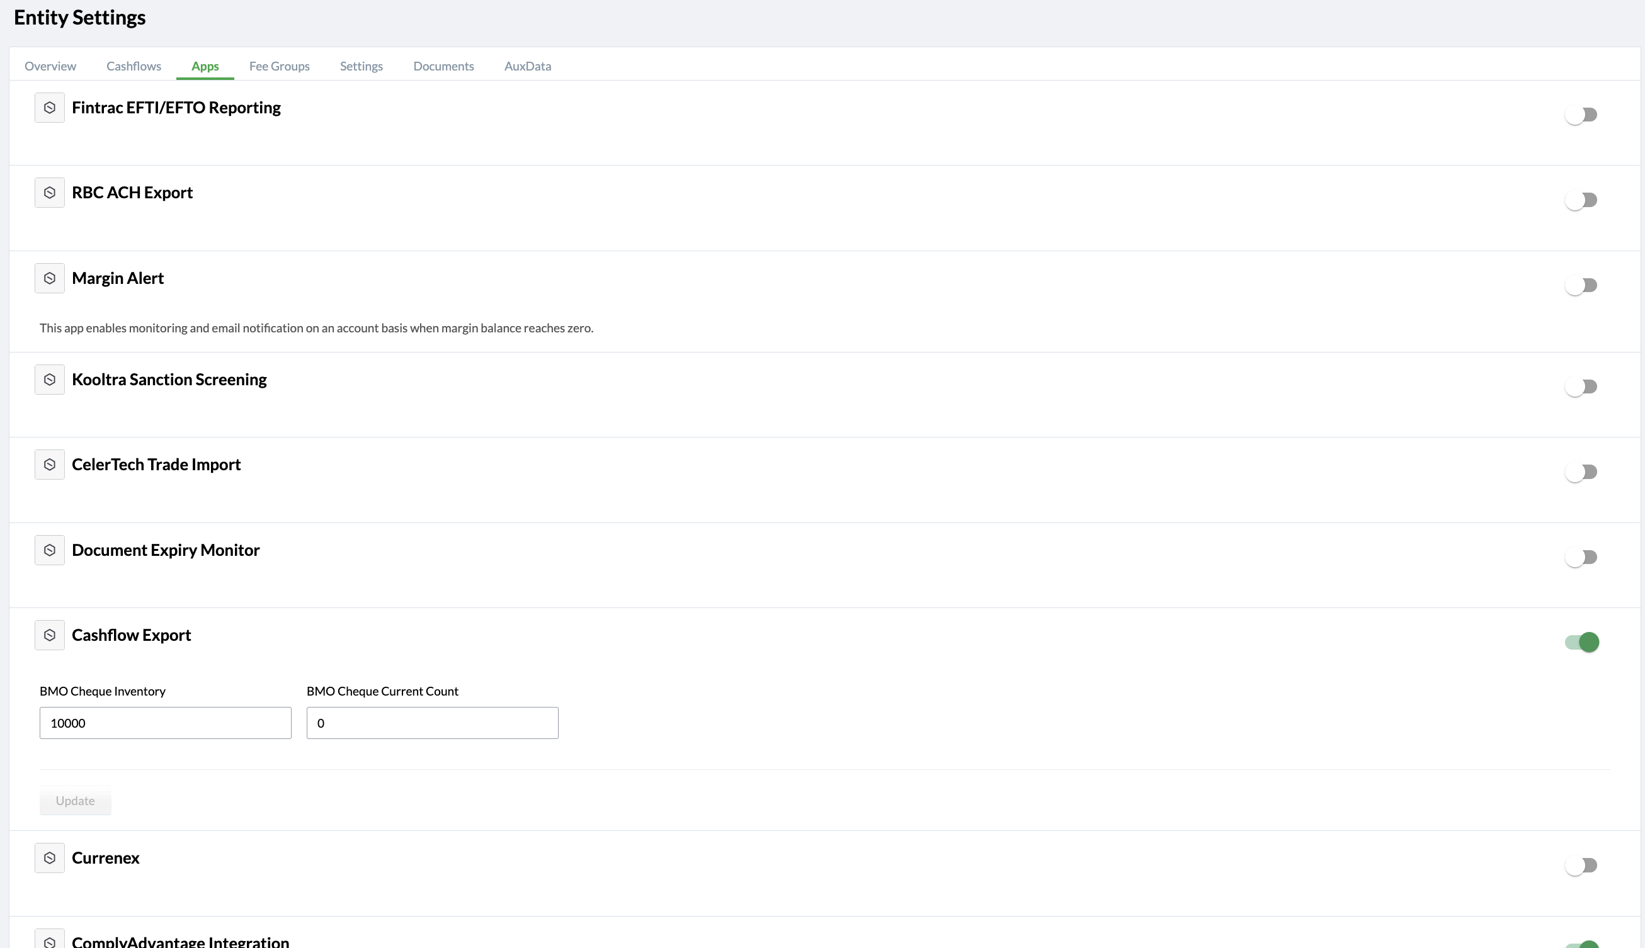Switch on the Currenex app toggle
This screenshot has height=948, width=1645.
click(x=1581, y=866)
